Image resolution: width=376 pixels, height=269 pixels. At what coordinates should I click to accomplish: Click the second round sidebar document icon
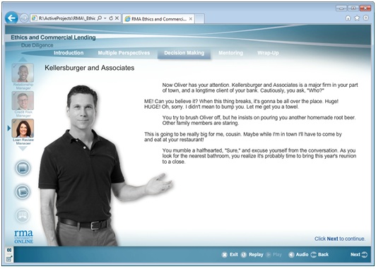coord(23,191)
